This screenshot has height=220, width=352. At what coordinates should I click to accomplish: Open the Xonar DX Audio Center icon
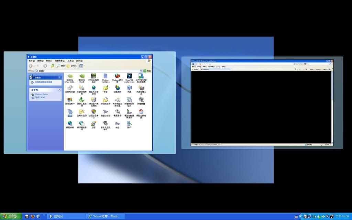129,76
